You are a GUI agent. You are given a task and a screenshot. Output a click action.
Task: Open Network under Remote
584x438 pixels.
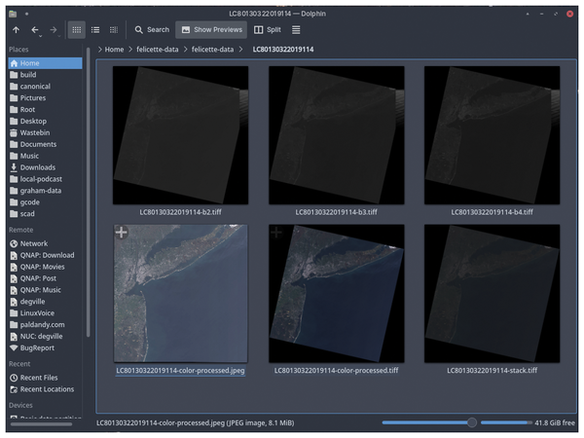point(45,243)
